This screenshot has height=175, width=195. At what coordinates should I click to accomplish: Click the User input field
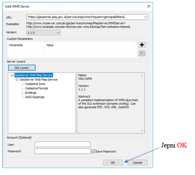[x=63, y=144]
